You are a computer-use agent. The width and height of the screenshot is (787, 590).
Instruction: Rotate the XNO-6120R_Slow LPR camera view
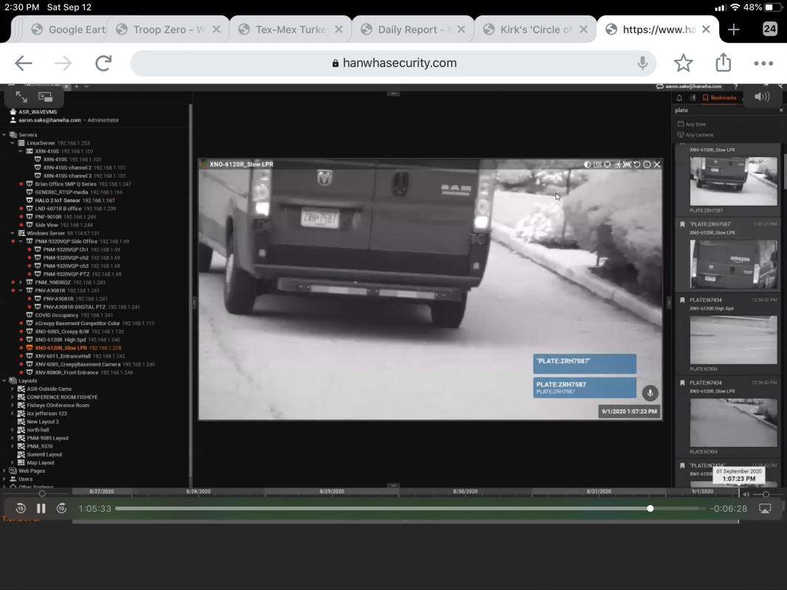pyautogui.click(x=637, y=164)
